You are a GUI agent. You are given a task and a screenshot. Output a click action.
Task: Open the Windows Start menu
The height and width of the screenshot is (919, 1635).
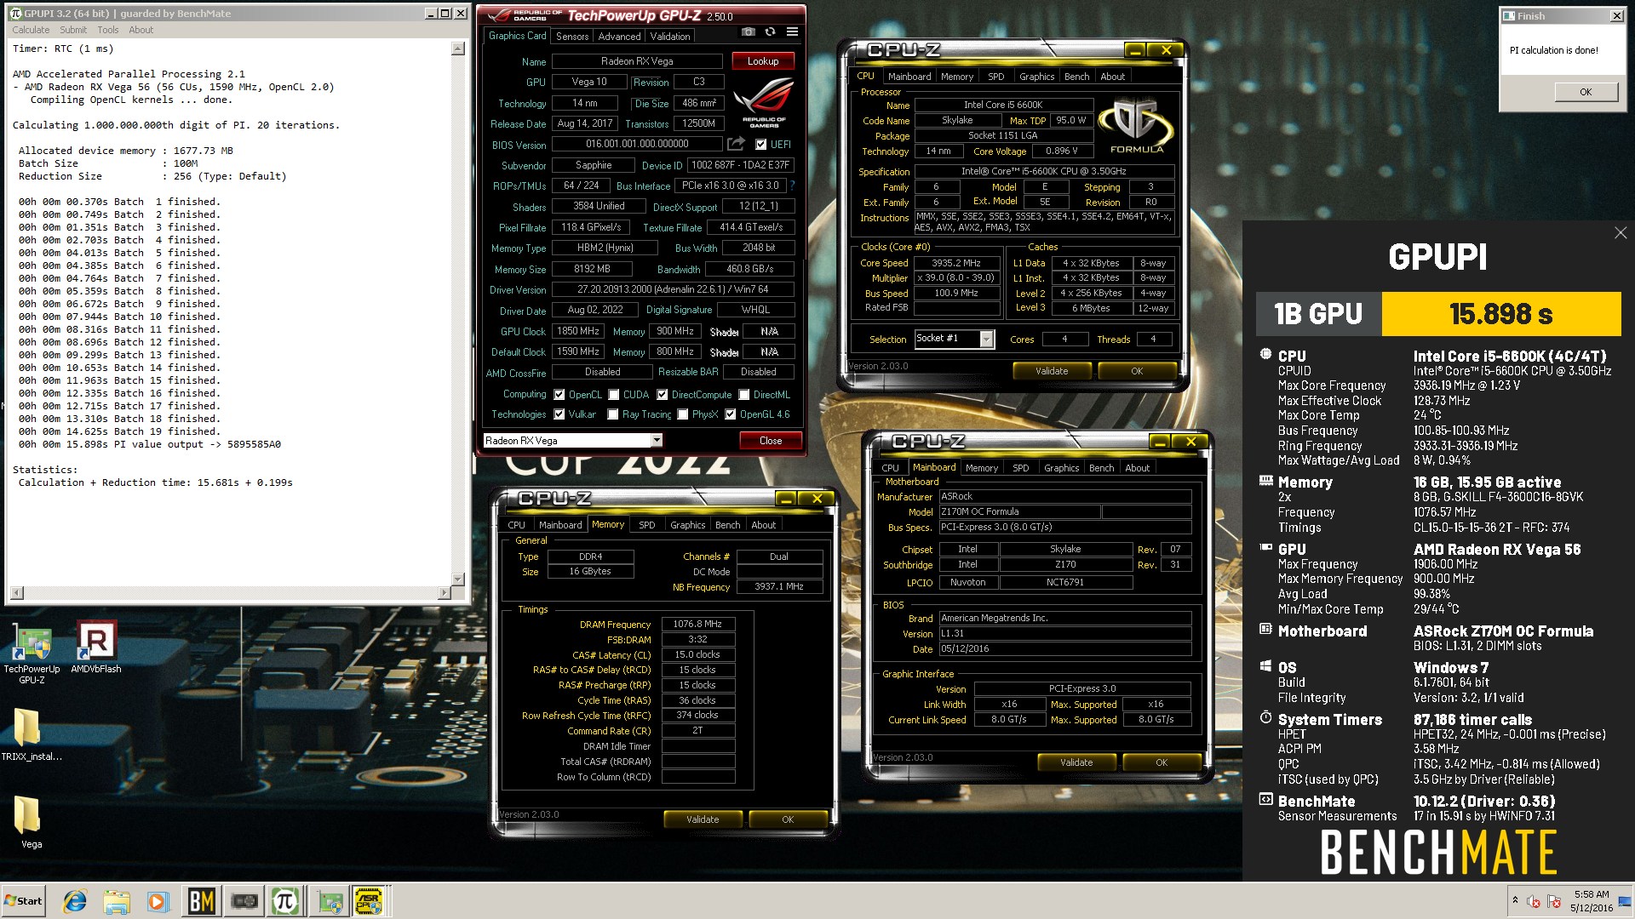[x=24, y=901]
